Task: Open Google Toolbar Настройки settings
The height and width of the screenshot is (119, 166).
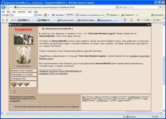Action: tap(158, 15)
